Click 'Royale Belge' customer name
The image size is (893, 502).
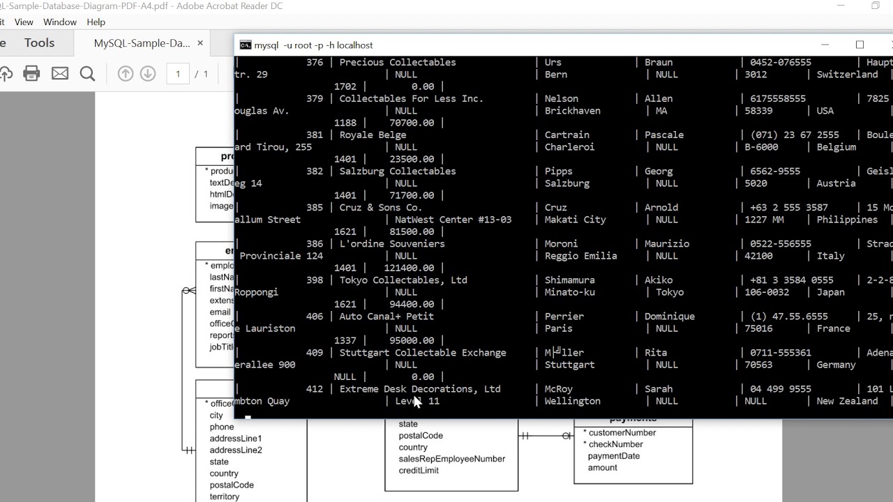click(373, 135)
